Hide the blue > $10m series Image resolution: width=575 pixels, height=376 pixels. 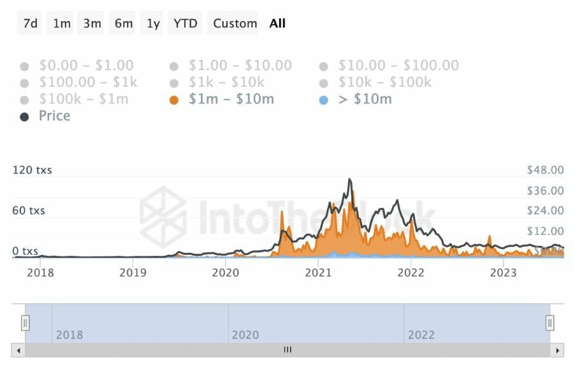(324, 100)
